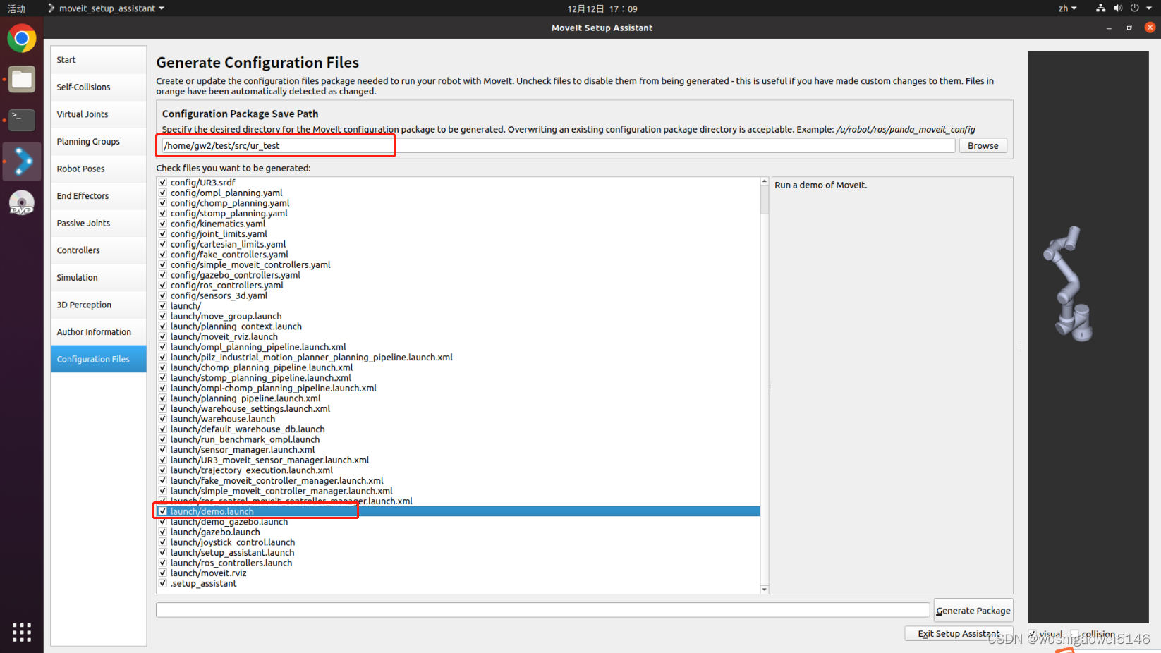Select Configuration Files step
This screenshot has height=653, width=1161.
pos(98,360)
